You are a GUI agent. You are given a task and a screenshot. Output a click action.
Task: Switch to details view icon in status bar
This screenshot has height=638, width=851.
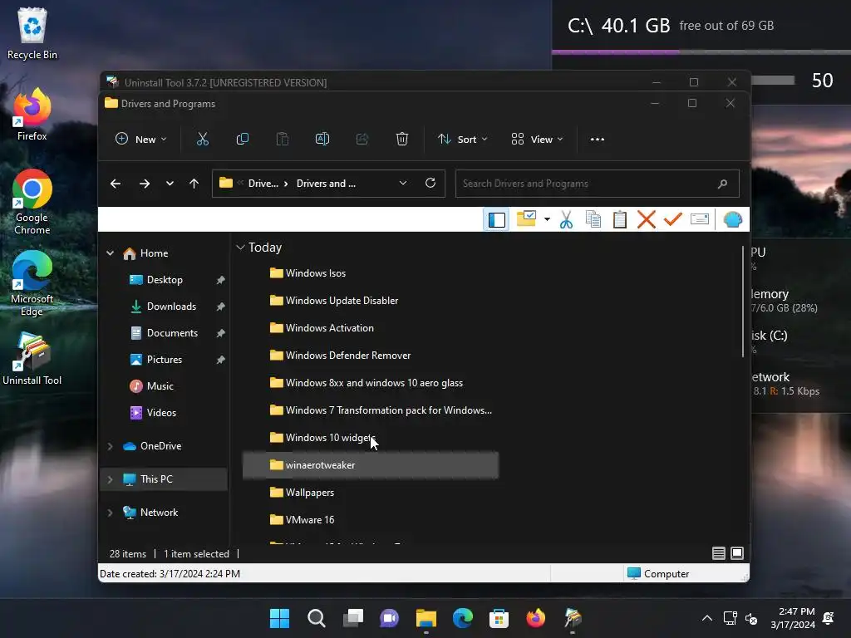coord(719,553)
